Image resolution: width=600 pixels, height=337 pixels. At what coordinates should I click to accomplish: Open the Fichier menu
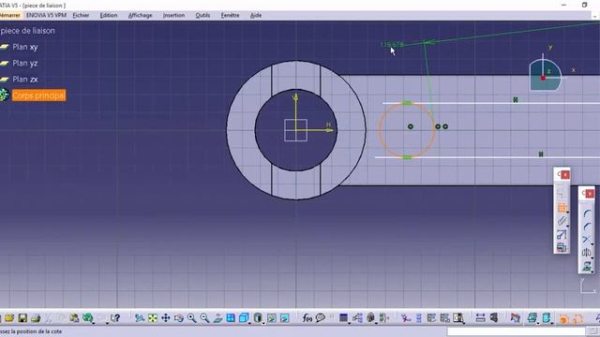coord(81,15)
